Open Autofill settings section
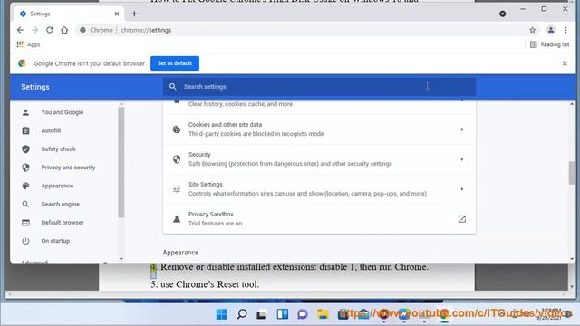Image resolution: width=580 pixels, height=326 pixels. (x=51, y=130)
